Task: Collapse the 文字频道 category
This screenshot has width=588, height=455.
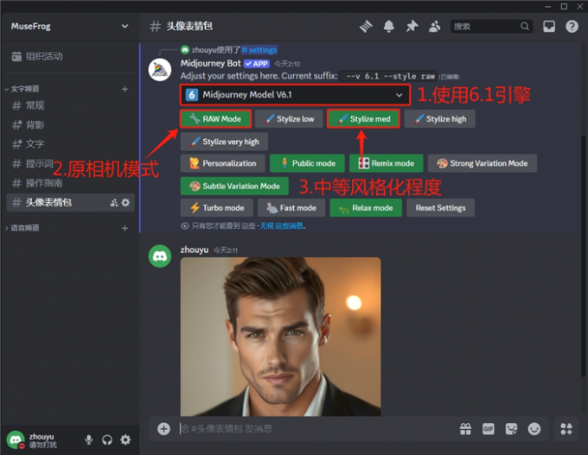Action: point(22,89)
